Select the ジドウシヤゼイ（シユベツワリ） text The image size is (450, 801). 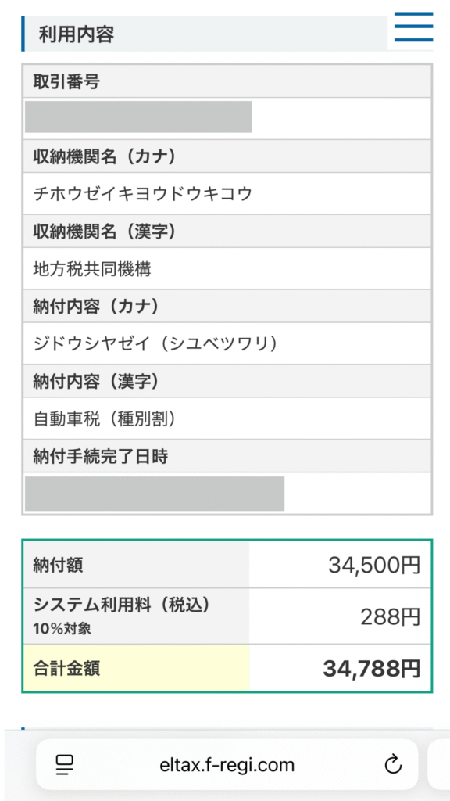[158, 344]
